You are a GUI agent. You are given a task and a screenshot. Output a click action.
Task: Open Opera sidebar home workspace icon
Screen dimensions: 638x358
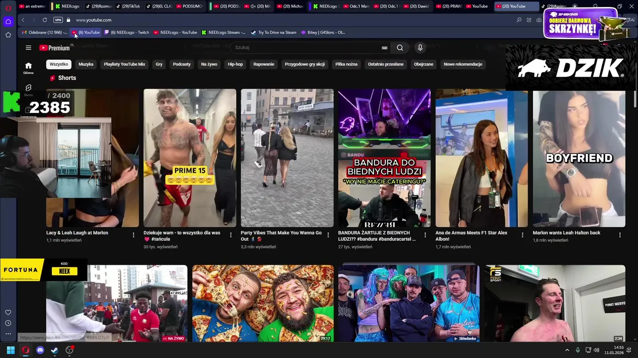coord(8,21)
